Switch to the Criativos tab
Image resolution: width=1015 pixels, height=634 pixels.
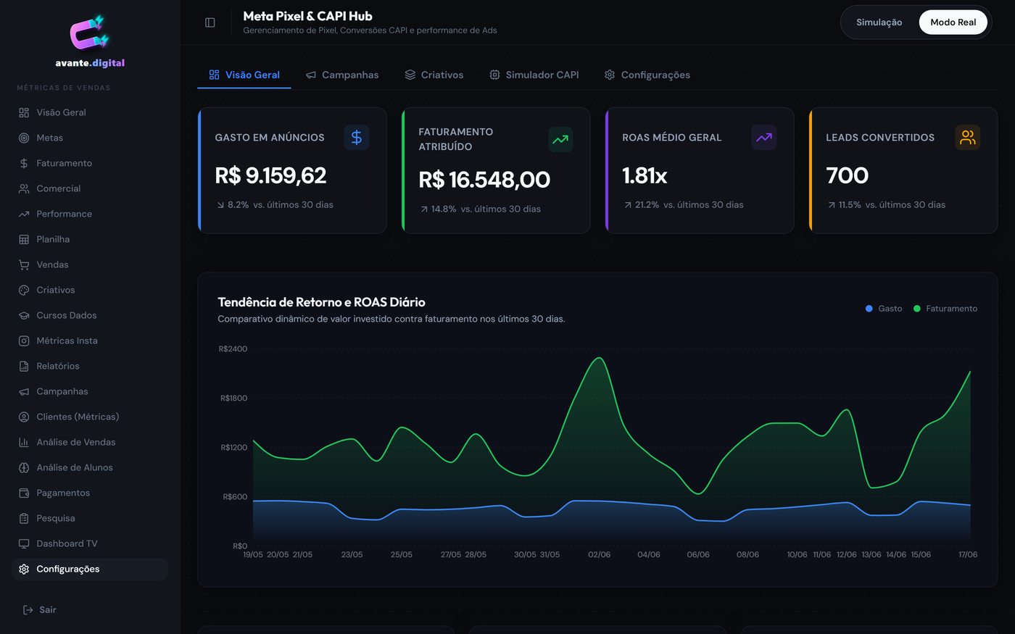point(434,75)
